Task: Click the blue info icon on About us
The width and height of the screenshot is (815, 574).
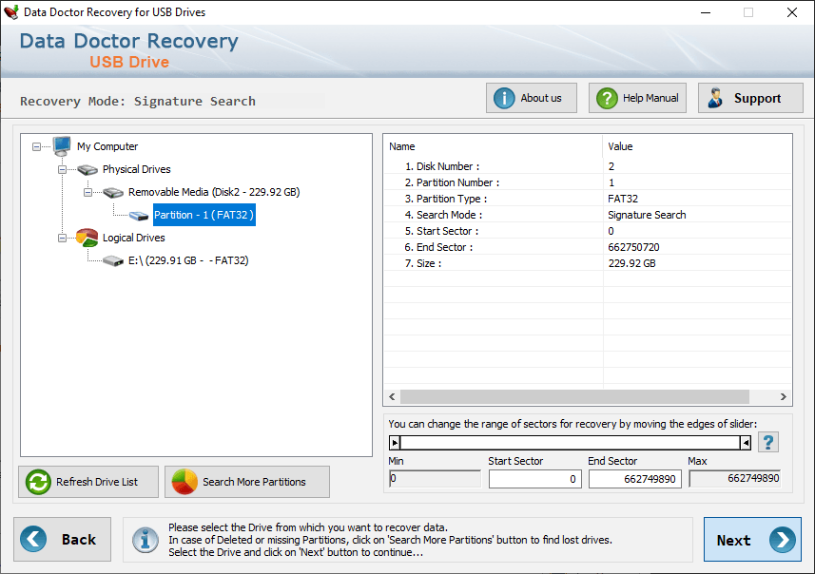Action: click(504, 98)
